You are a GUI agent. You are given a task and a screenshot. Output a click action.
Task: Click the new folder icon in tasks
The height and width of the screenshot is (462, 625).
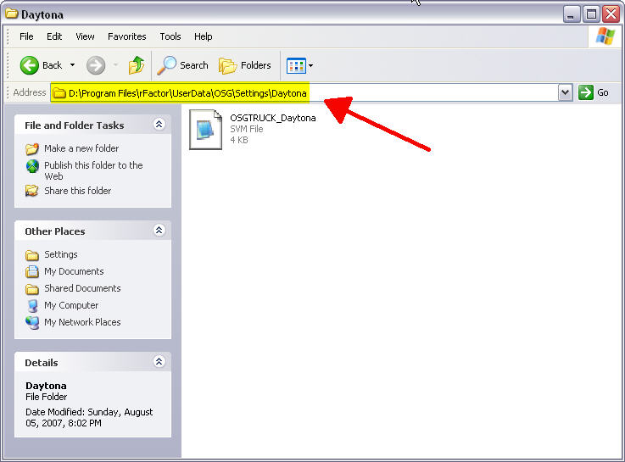coord(32,149)
